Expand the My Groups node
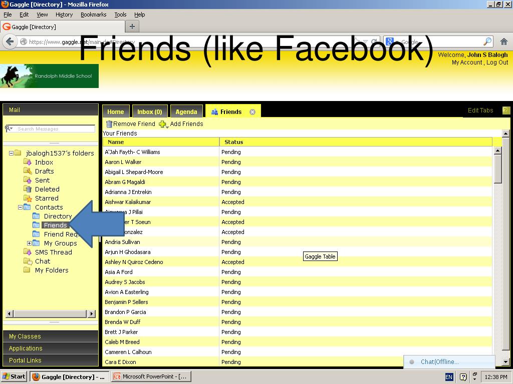 pyautogui.click(x=29, y=243)
